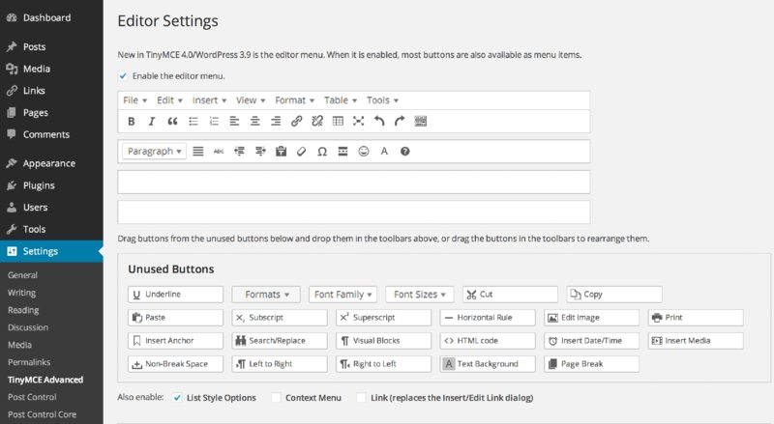Image resolution: width=774 pixels, height=424 pixels.
Task: Select the Blockquote icon
Action: (x=173, y=122)
